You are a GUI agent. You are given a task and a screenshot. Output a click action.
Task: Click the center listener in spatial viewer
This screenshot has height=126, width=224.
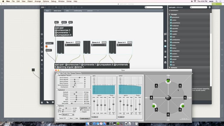(x=168, y=98)
